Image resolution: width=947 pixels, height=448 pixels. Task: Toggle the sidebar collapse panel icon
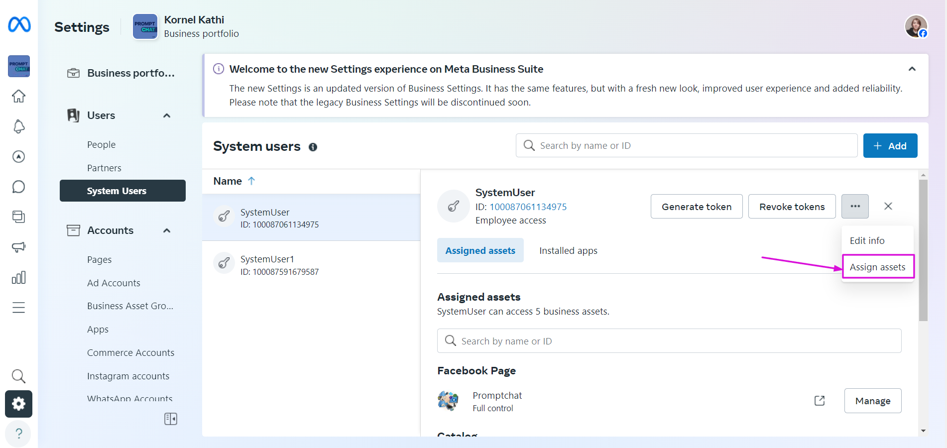pyautogui.click(x=170, y=419)
